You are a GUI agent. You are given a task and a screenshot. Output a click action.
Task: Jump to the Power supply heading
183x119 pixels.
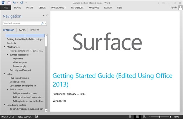pos(19,66)
